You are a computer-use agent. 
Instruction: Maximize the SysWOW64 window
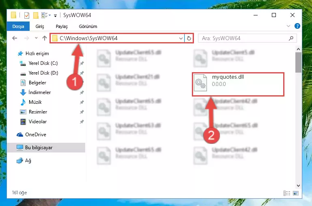pyautogui.click(x=274, y=15)
